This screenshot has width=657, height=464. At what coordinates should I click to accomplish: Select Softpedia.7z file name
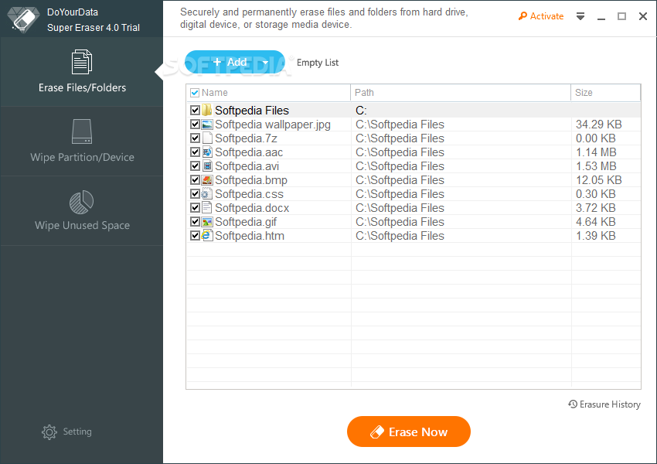[x=246, y=138]
